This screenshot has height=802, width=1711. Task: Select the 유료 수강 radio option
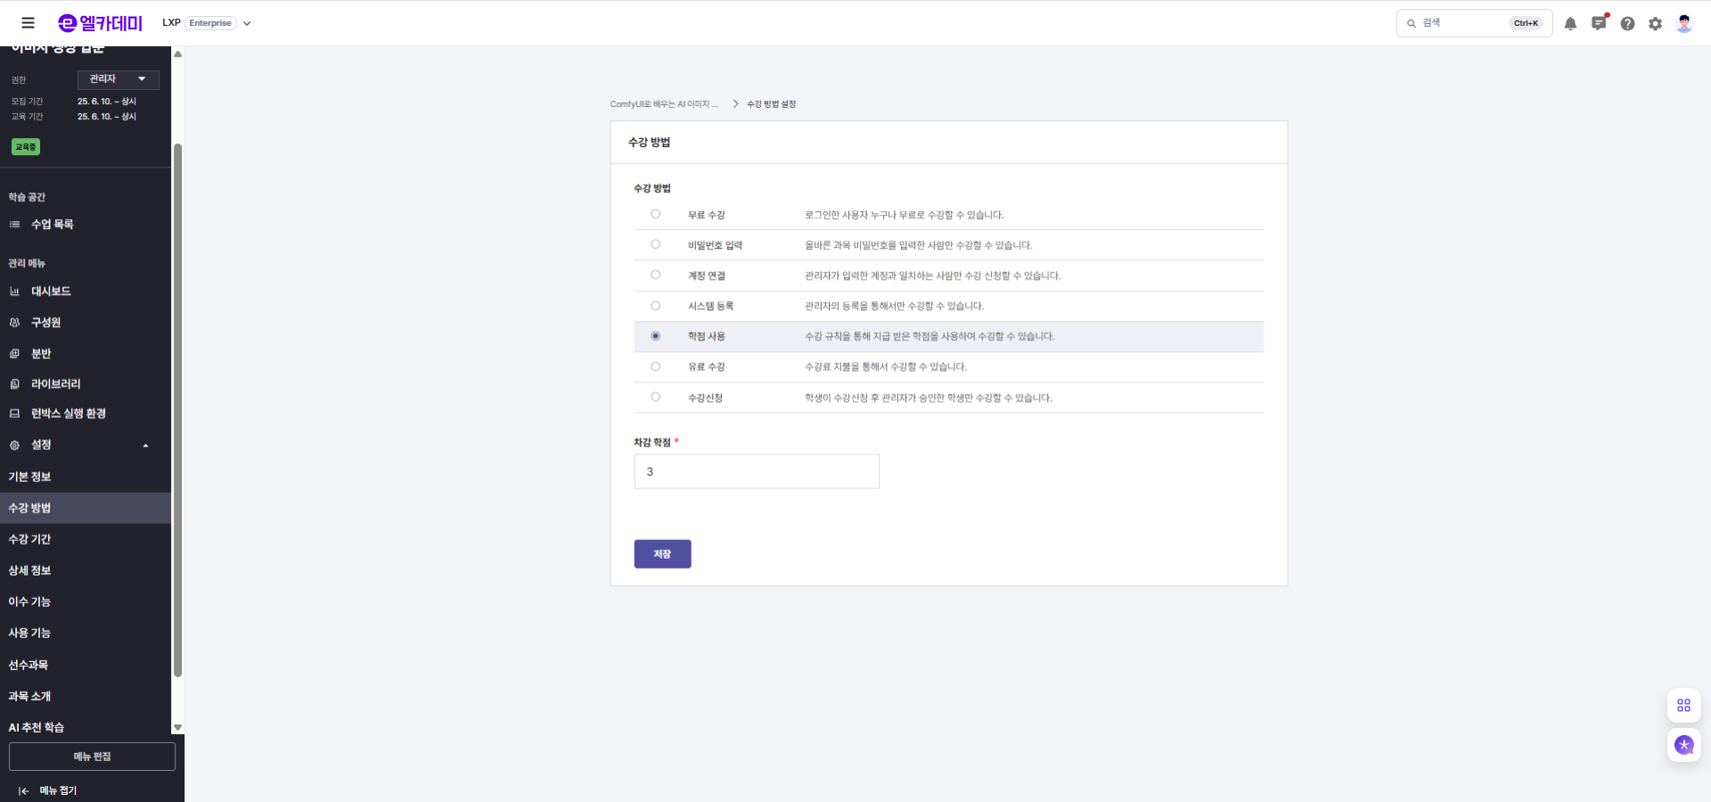(x=656, y=366)
